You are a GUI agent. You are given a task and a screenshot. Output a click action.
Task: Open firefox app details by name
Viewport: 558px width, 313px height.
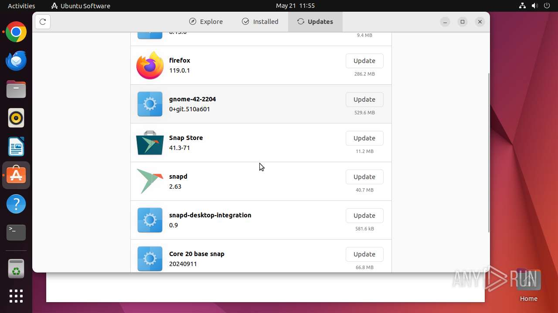[180, 60]
